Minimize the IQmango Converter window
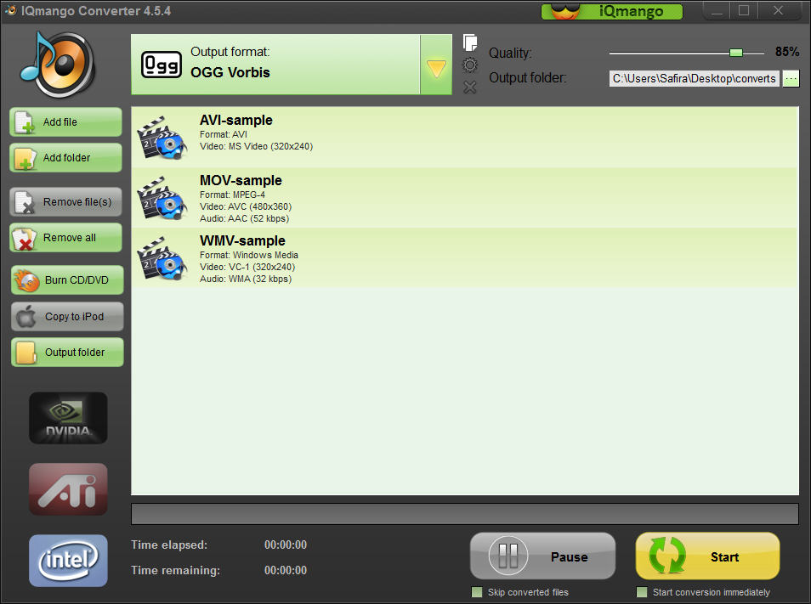Image resolution: width=811 pixels, height=604 pixels. (717, 11)
